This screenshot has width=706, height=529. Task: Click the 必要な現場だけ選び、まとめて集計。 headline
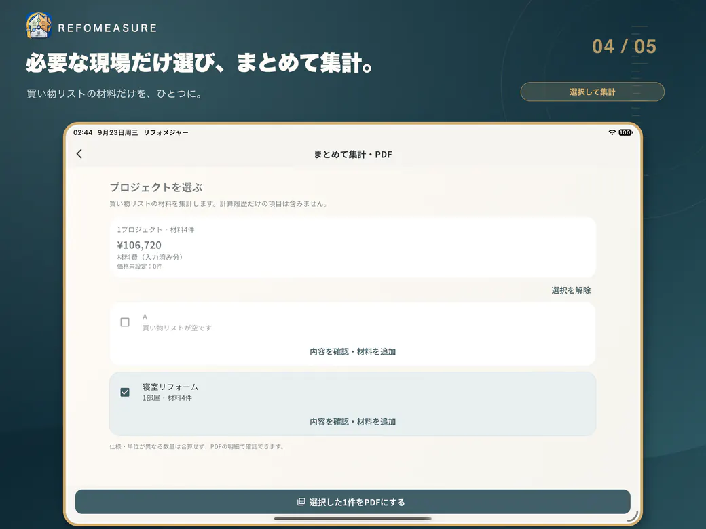coord(200,62)
